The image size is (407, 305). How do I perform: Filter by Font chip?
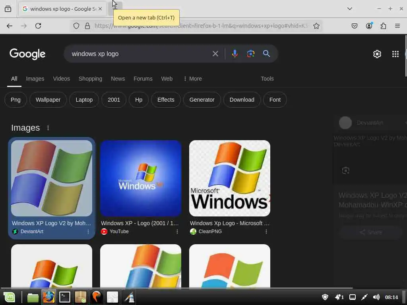[275, 100]
